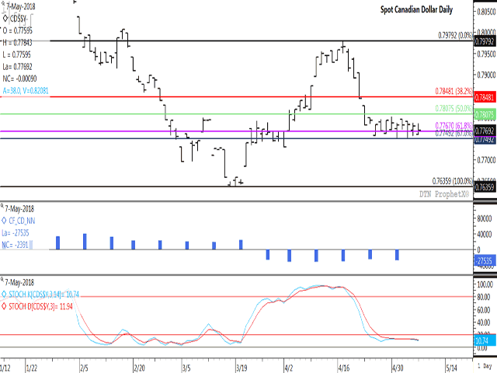Click the blue diamond next to STOCH K
The width and height of the screenshot is (497, 373).
point(4,295)
